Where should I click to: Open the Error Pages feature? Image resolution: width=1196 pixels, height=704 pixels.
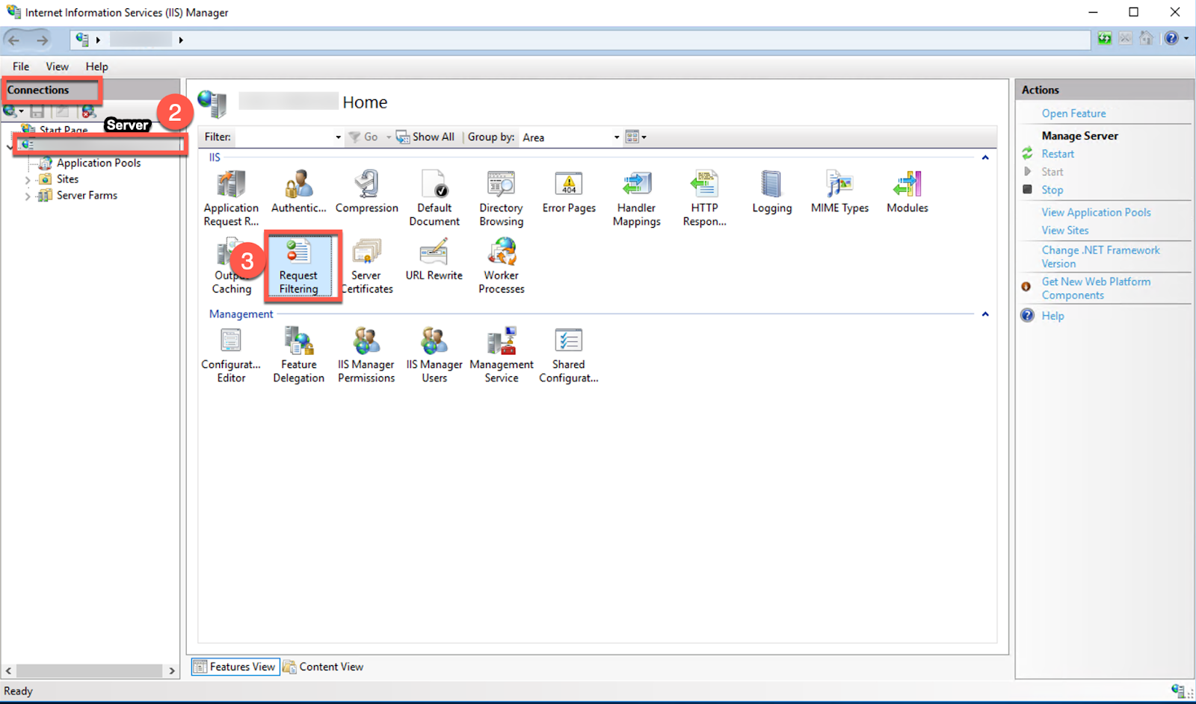click(x=569, y=192)
